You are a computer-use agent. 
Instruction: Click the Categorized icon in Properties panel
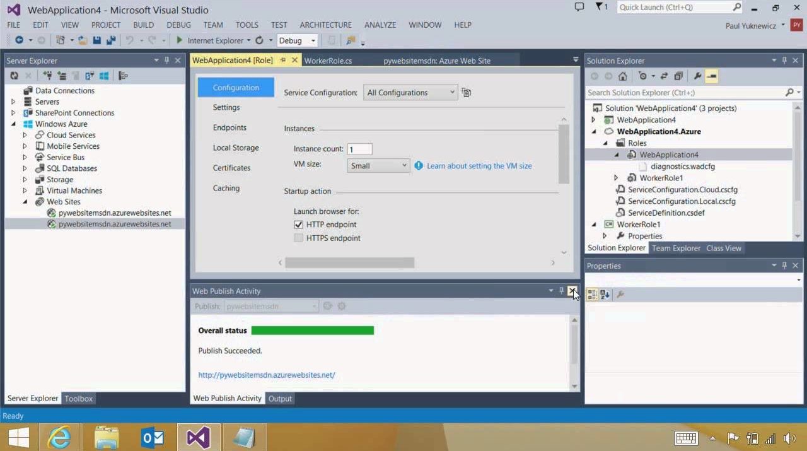point(592,295)
